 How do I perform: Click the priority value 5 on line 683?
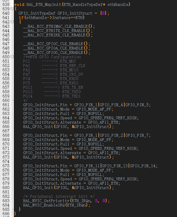96,201
